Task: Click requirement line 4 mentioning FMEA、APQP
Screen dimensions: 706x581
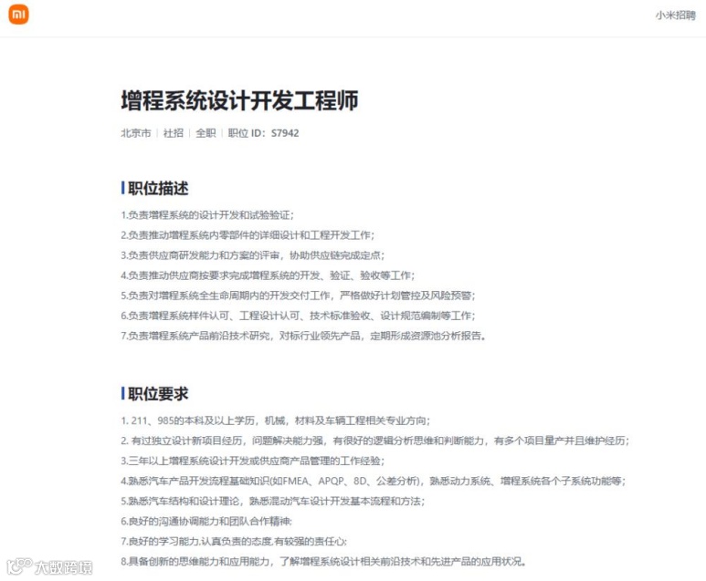Action: pos(374,482)
